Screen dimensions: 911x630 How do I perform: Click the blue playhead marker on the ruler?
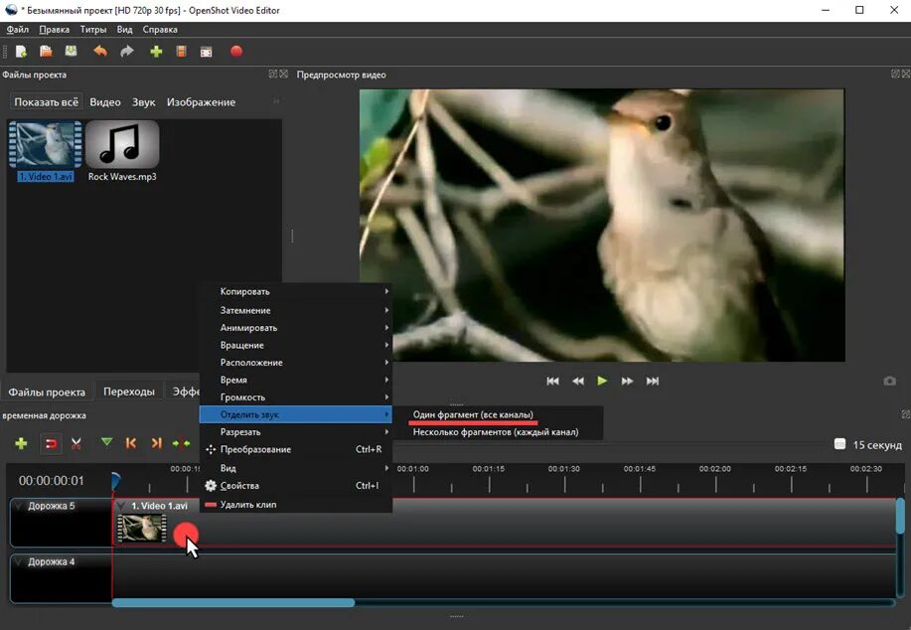(115, 481)
